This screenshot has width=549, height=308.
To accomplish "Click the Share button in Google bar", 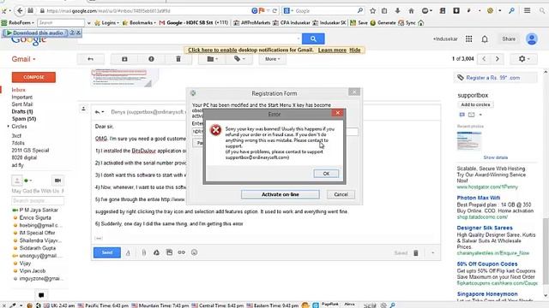I will coord(509,39).
